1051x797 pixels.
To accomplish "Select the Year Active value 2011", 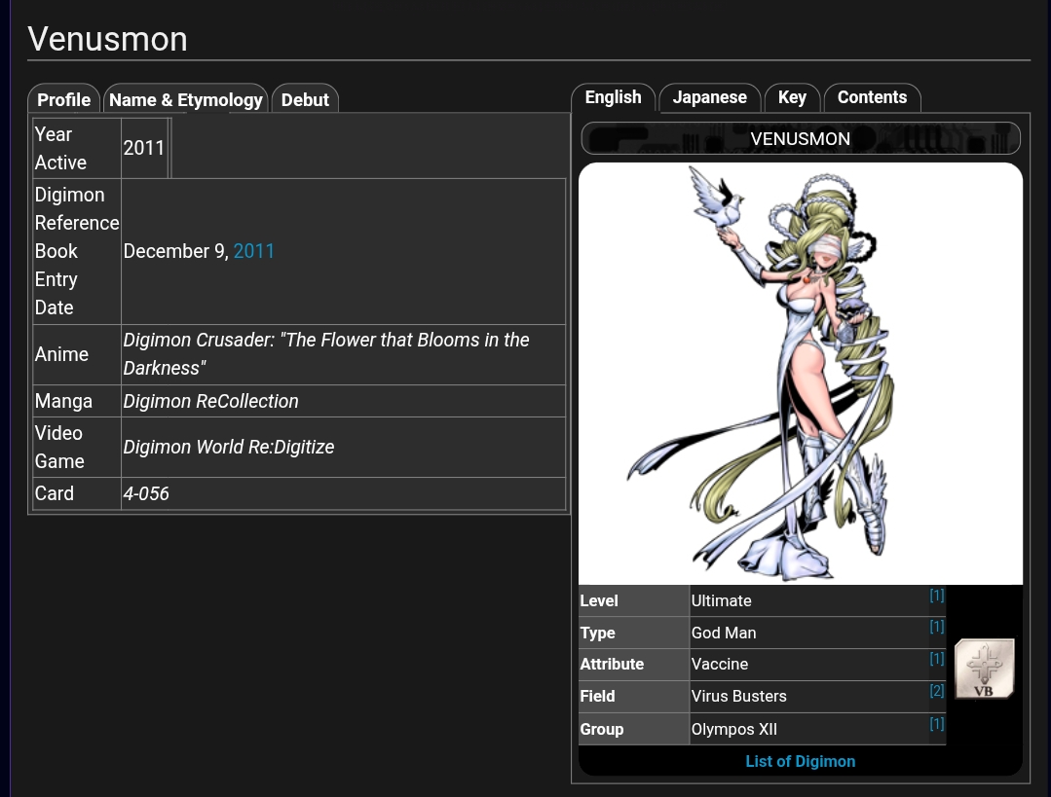I will point(143,148).
